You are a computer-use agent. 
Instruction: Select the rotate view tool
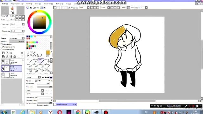(35, 56)
